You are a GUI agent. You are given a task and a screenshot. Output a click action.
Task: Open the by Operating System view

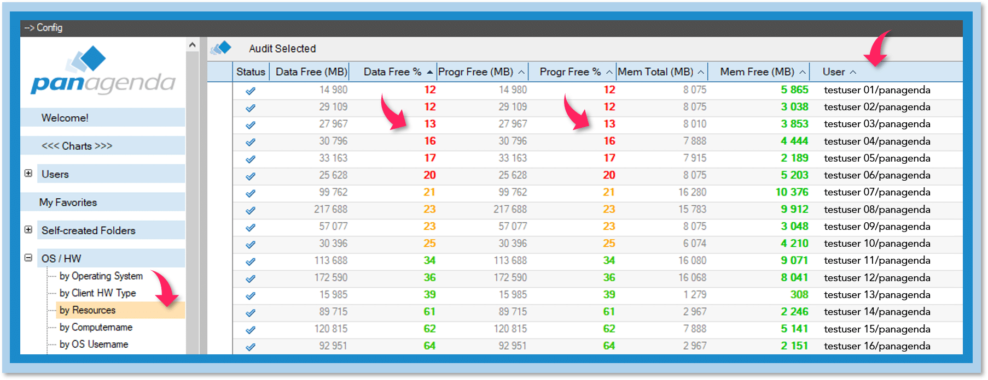101,276
